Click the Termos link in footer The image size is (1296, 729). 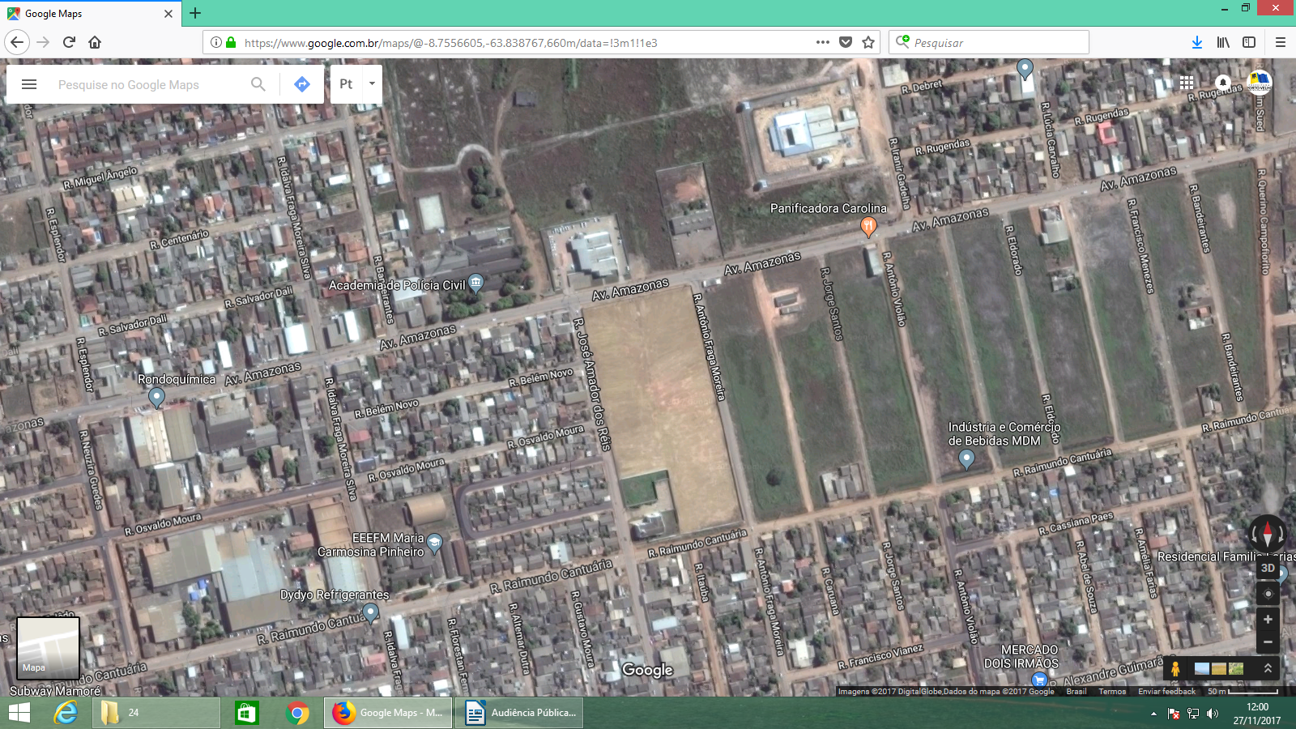point(1112,692)
